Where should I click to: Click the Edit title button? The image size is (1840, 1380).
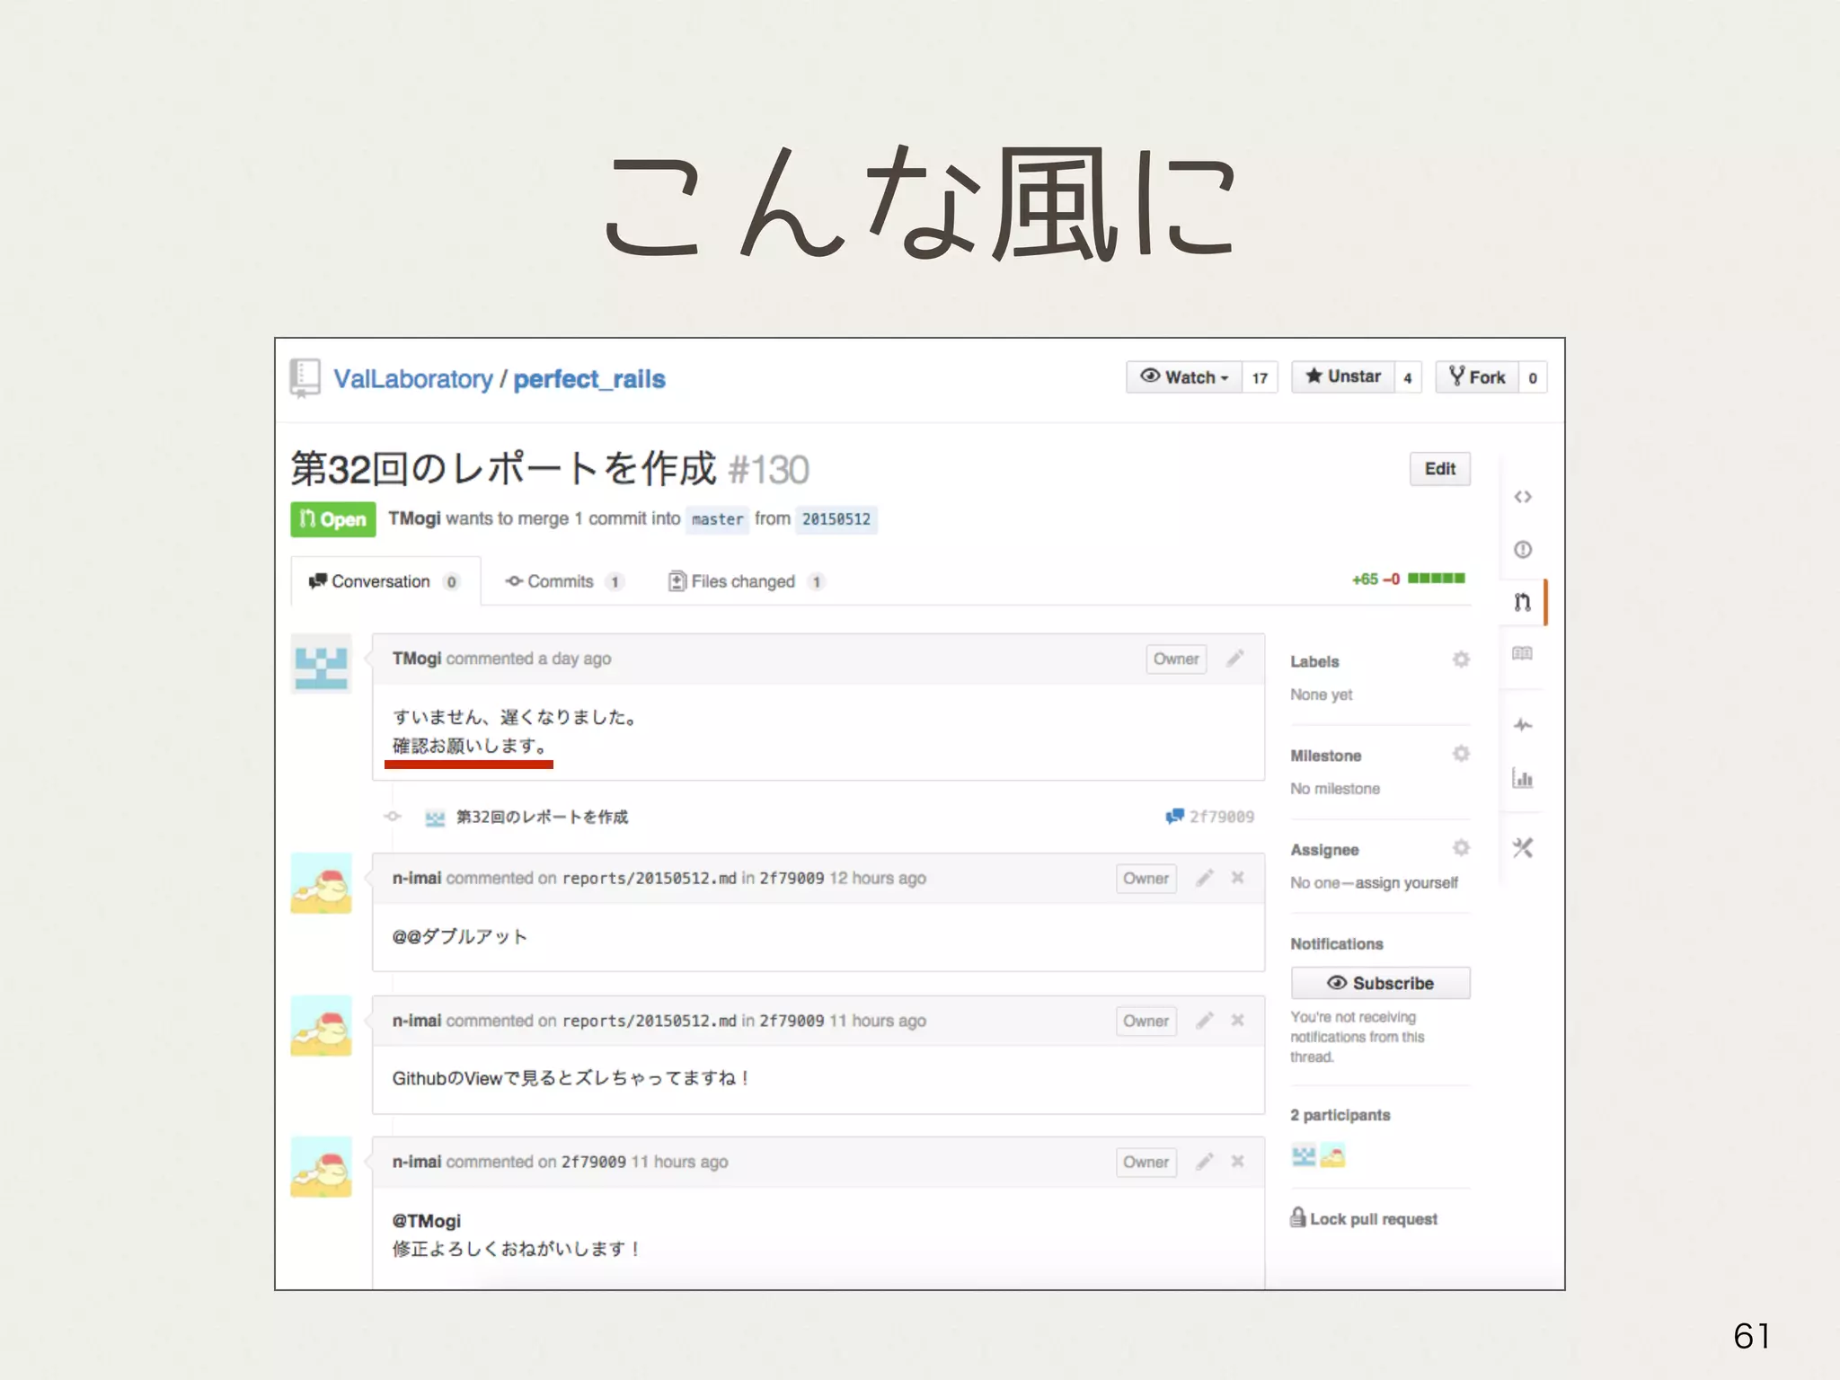pos(1439,469)
